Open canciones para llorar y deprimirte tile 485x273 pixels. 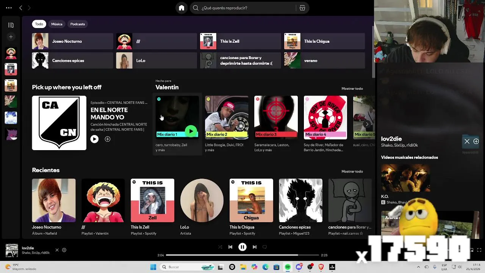(240, 61)
